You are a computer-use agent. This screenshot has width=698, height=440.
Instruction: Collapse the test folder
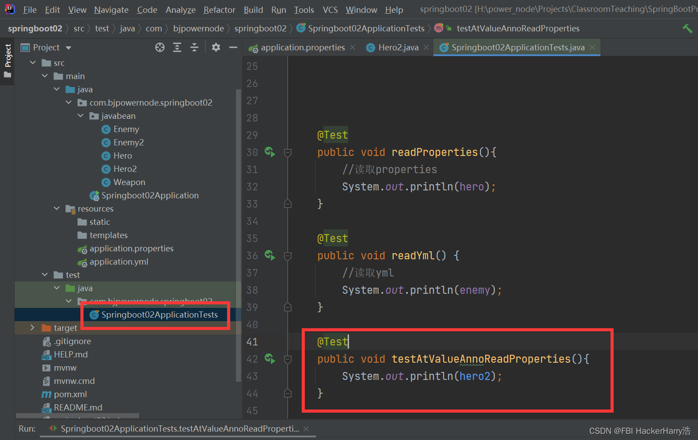[45, 275]
